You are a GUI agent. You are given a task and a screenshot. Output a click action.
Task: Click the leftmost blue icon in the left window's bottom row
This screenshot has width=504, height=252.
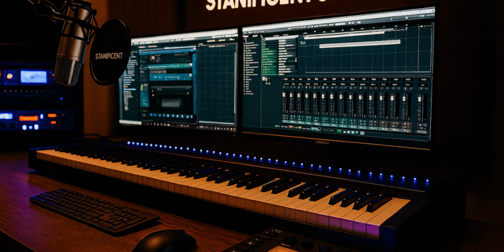pos(151,115)
